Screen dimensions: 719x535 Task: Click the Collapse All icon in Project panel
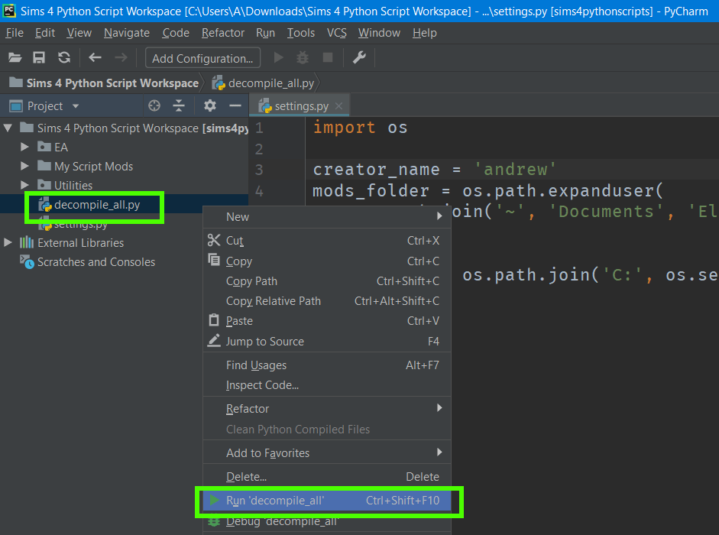pyautogui.click(x=179, y=105)
